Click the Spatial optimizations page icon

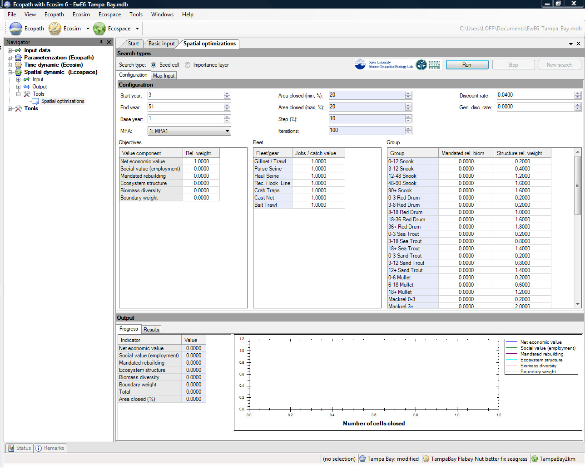pyautogui.click(x=35, y=101)
